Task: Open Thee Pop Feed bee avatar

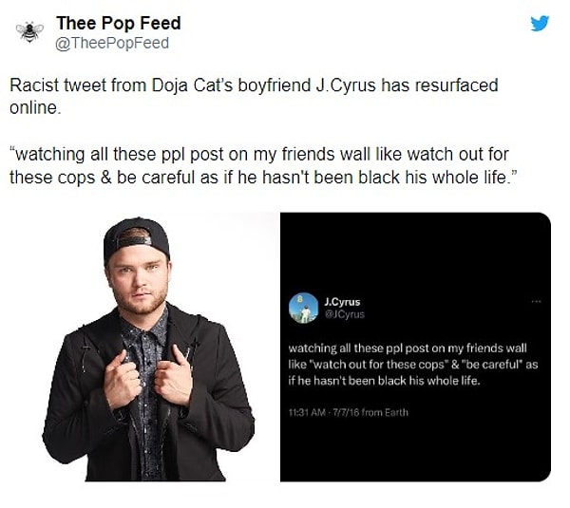Action: 29,32
